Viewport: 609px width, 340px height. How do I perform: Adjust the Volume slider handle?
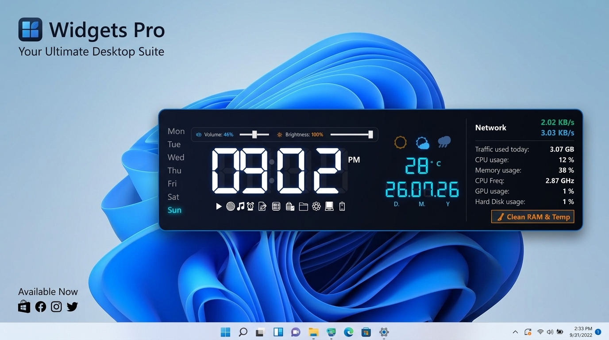[254, 135]
